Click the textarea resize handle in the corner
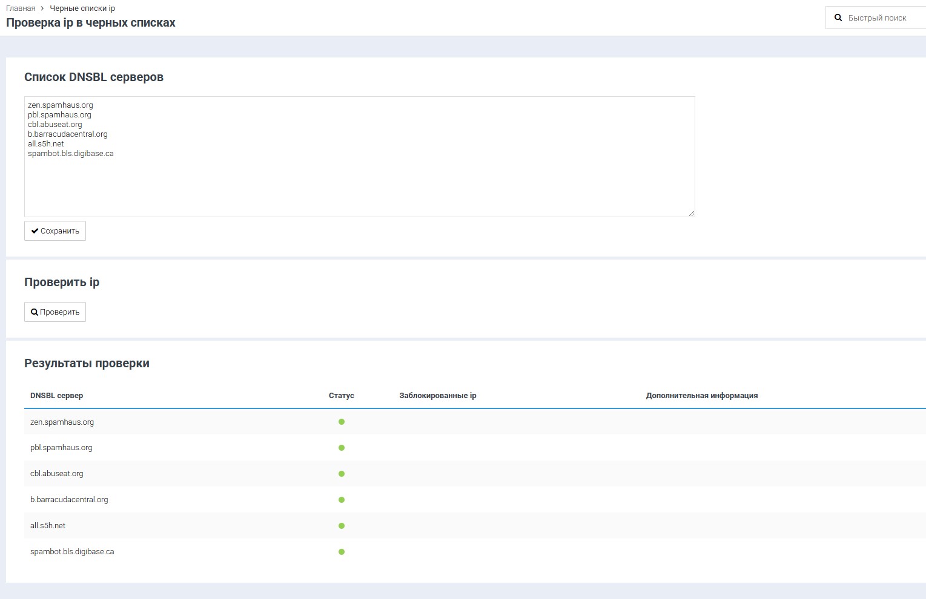The width and height of the screenshot is (926, 599). click(692, 214)
